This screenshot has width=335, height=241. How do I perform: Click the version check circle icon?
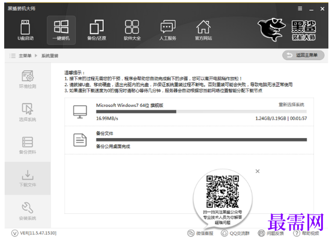coord(14,233)
